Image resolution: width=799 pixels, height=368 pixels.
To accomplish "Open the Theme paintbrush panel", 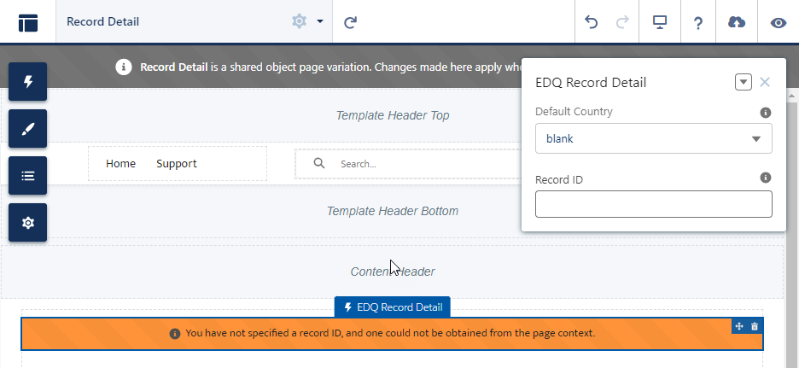I will (x=27, y=128).
